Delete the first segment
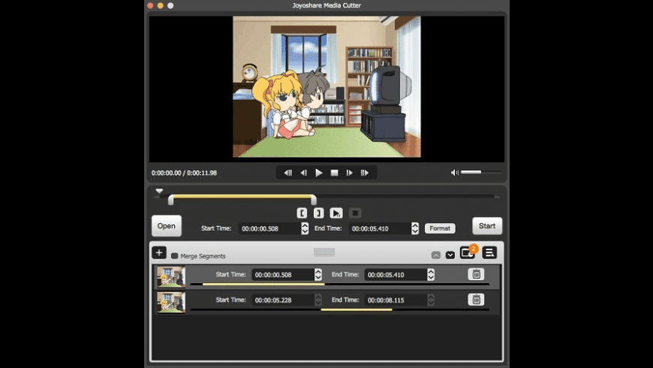653x368 pixels. coord(476,274)
